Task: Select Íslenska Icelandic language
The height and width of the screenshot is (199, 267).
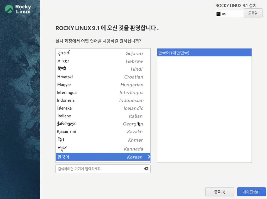Action: [x=103, y=108]
